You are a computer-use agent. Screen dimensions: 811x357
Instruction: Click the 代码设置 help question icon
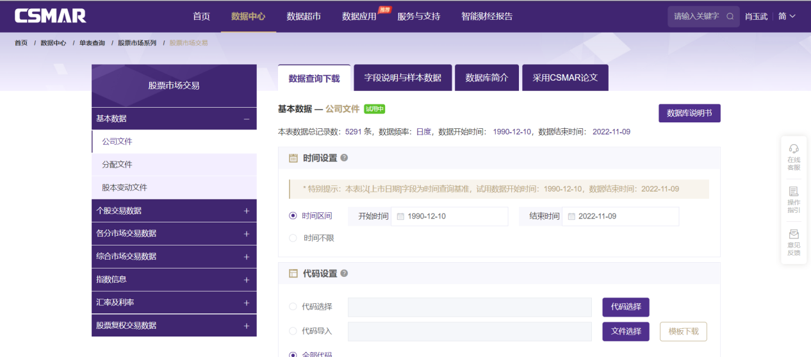tap(344, 273)
